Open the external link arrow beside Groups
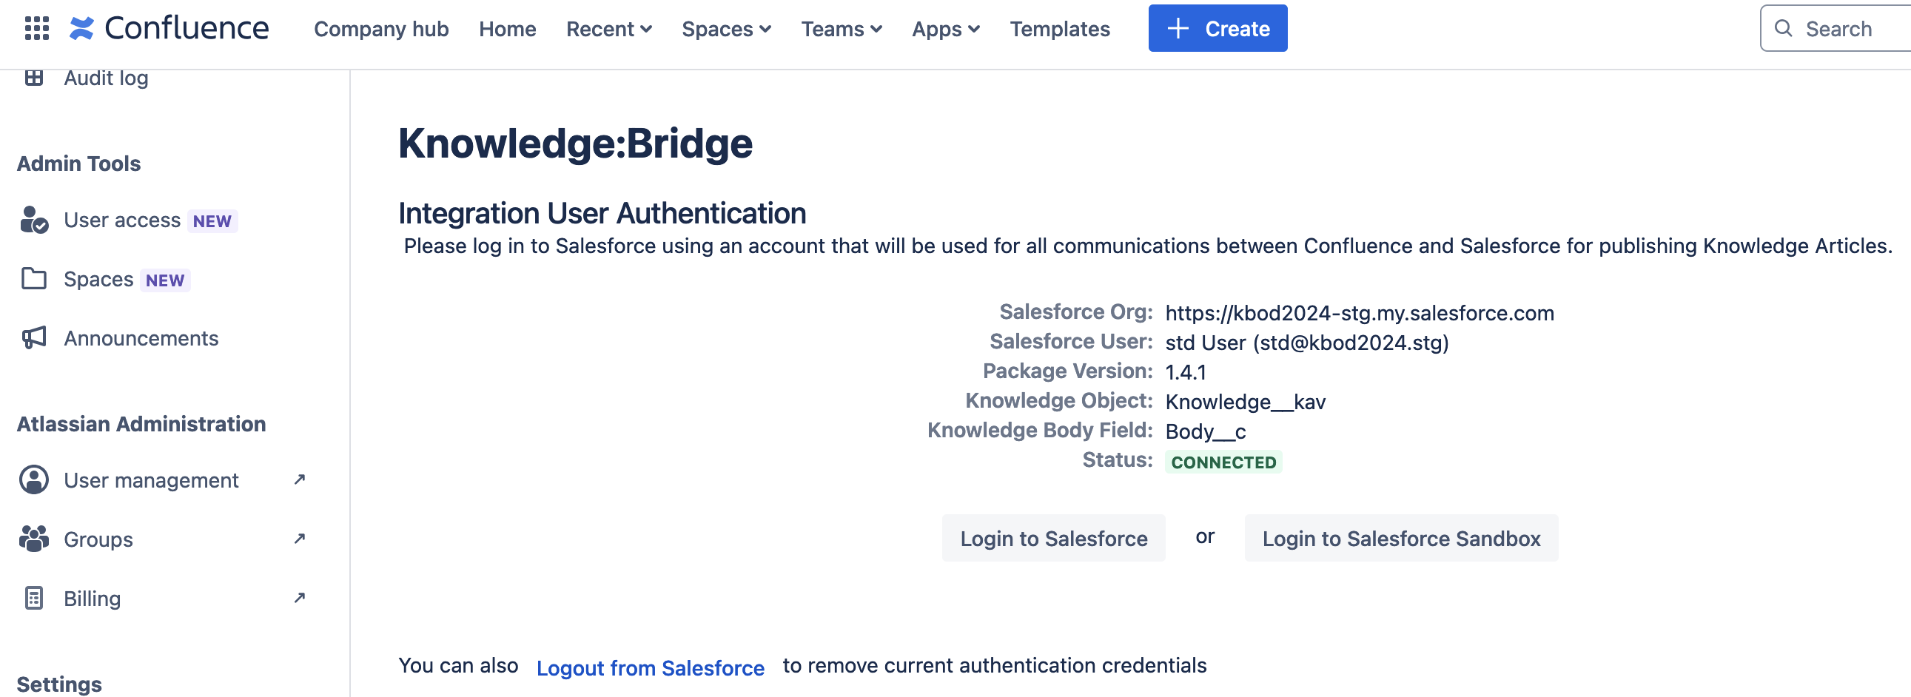The image size is (1911, 697). [x=300, y=539]
